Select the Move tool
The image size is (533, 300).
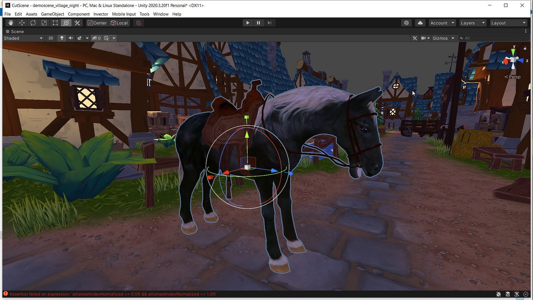tap(22, 23)
